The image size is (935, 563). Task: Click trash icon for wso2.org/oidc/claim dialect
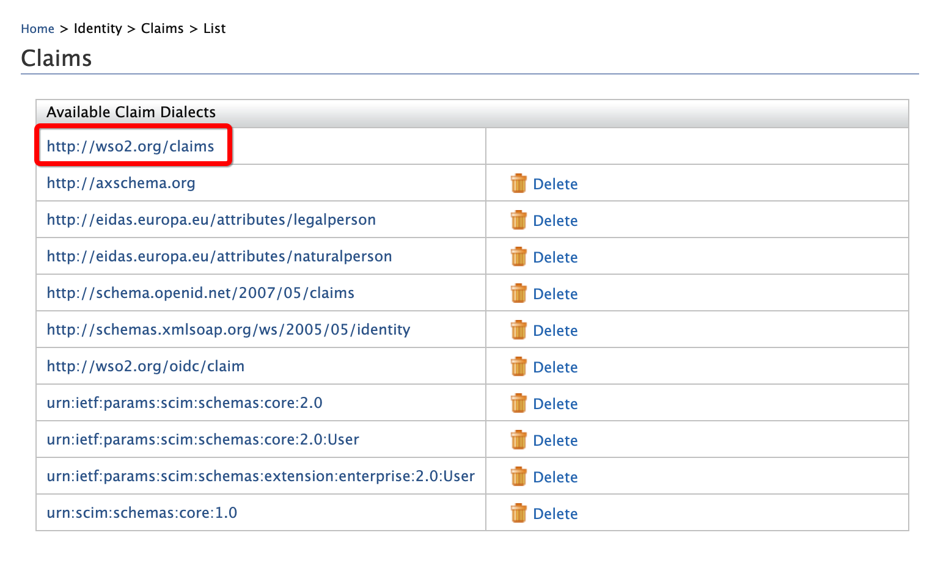point(518,366)
